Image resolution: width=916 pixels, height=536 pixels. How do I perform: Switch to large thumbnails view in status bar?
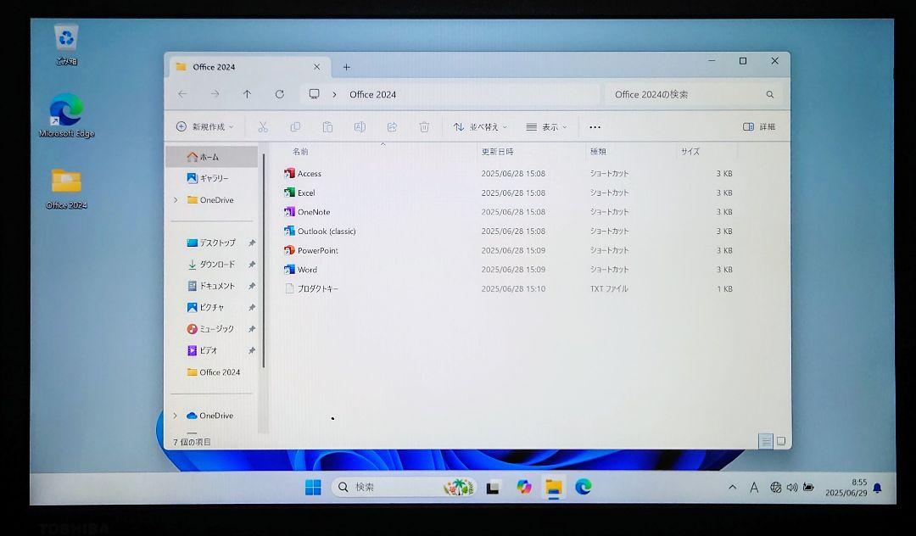coord(781,441)
